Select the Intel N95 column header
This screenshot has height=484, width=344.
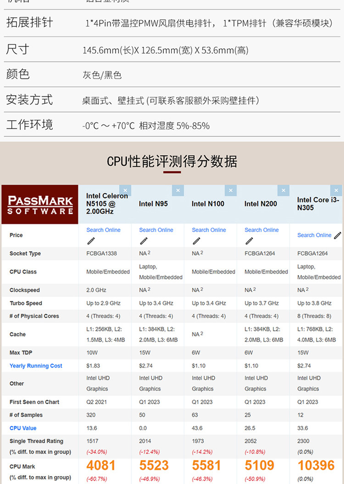[153, 204]
